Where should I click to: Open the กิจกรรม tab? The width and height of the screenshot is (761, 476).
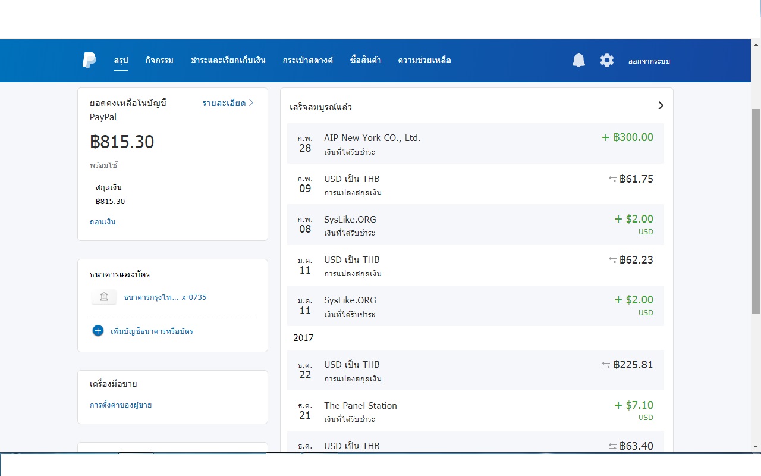[159, 60]
